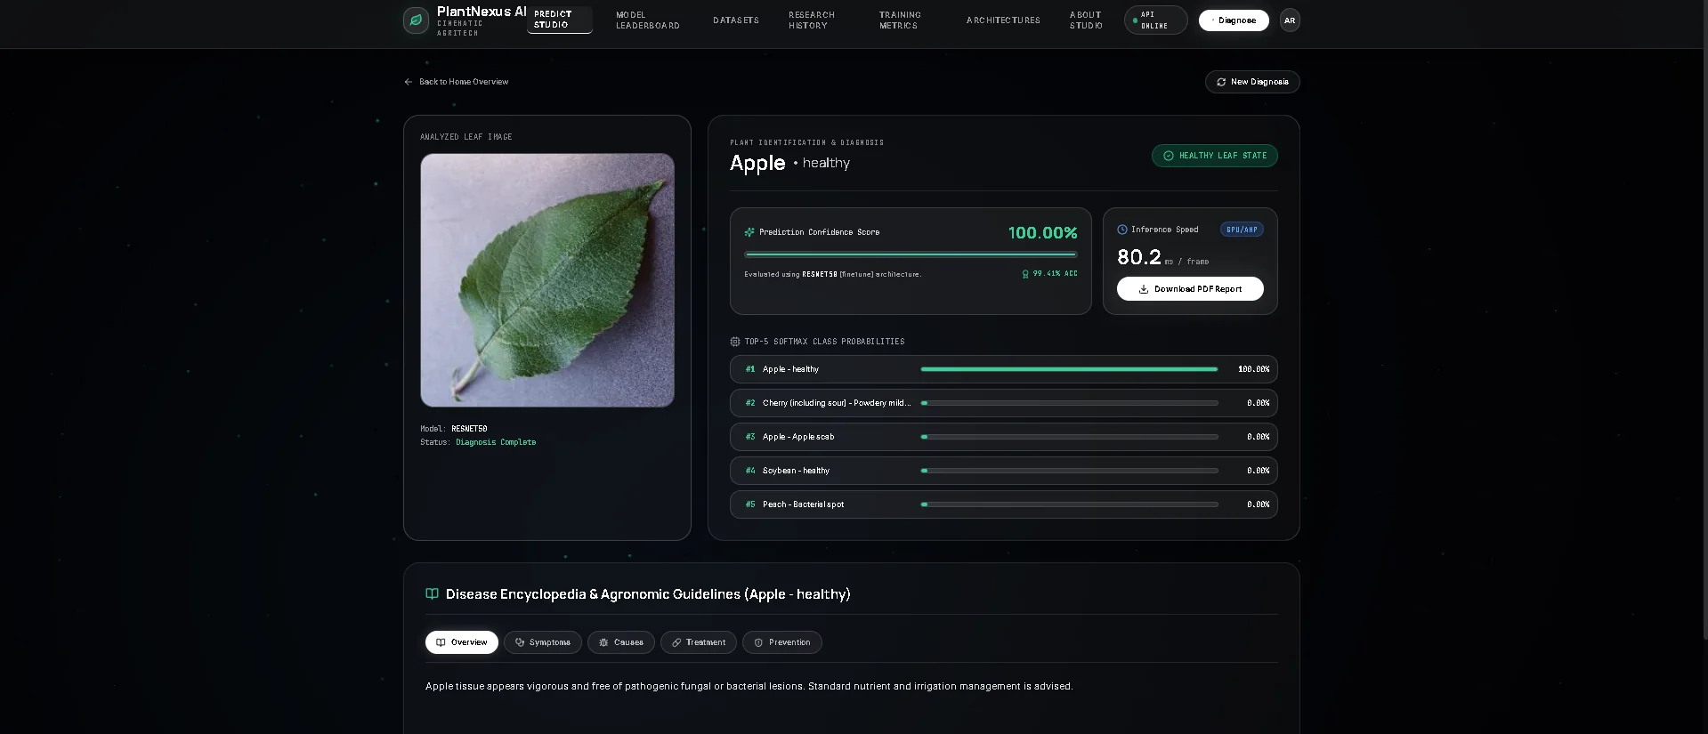Image resolution: width=1708 pixels, height=734 pixels.
Task: Click the download icon in PDF Report button
Action: click(x=1144, y=289)
